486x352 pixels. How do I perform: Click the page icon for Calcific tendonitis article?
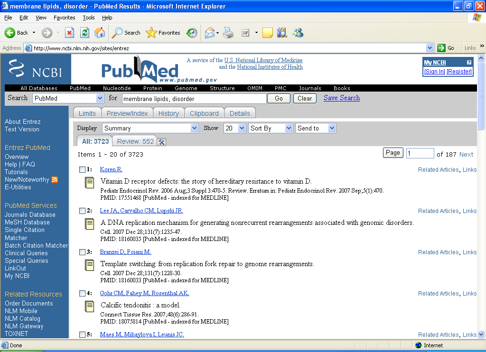pyautogui.click(x=90, y=306)
